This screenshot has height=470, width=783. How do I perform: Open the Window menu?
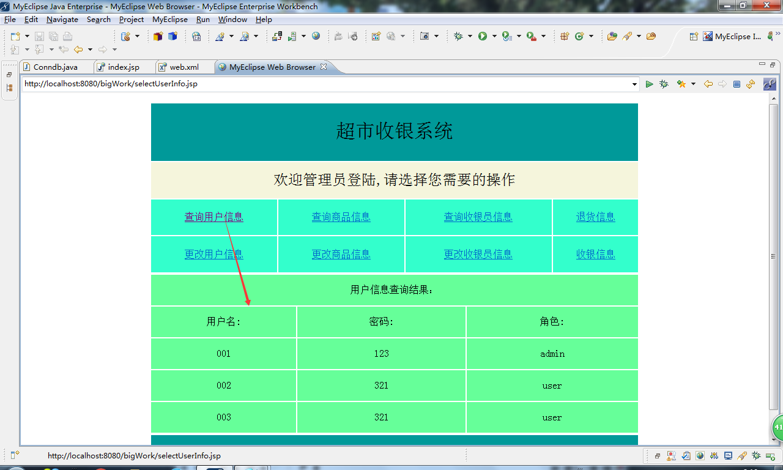coord(232,20)
